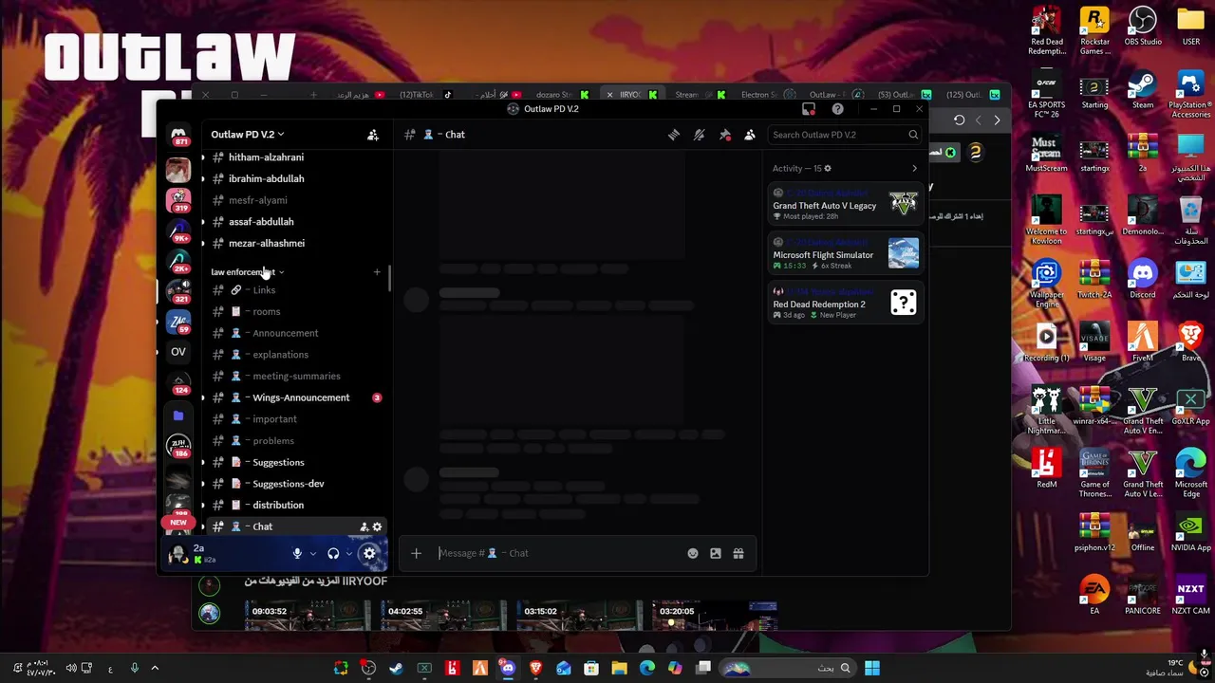Expand ibrahim-abdullah channel threads
This screenshot has width=1215, height=683.
[202, 178]
